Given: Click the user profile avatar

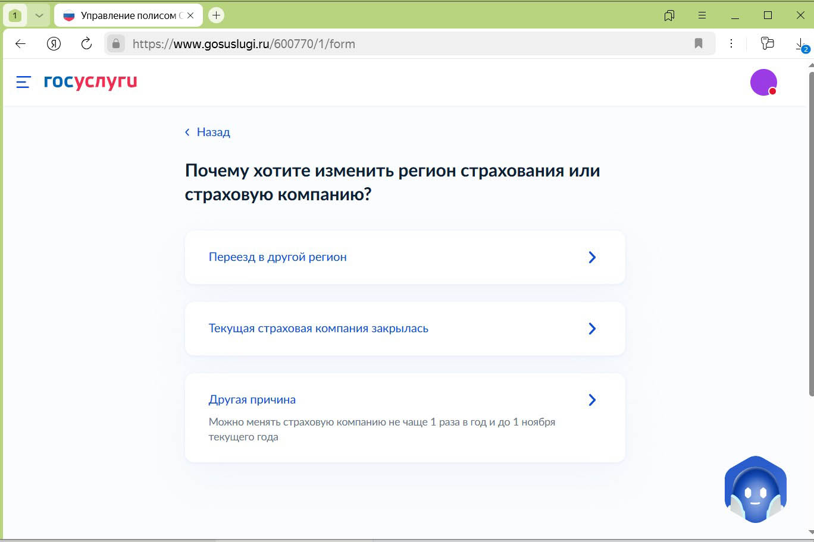Looking at the screenshot, I should point(764,82).
